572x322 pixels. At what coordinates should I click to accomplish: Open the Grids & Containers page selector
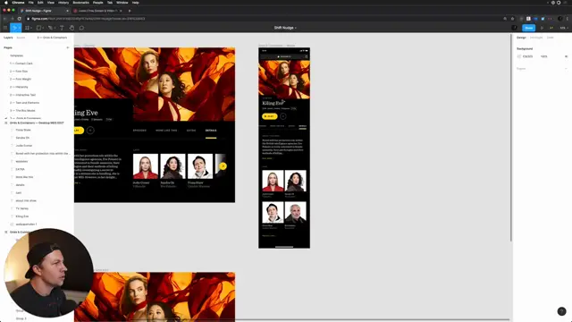coord(52,38)
